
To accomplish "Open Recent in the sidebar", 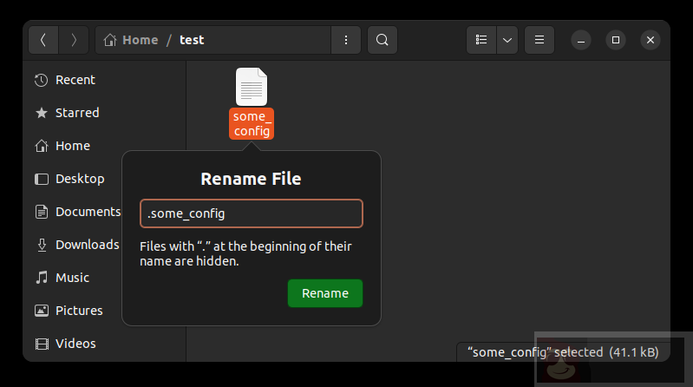I will tap(75, 80).
